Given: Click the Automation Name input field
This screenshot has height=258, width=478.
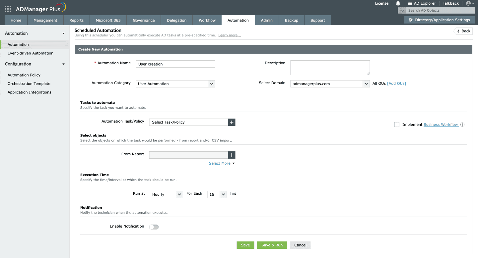Looking at the screenshot, I should click(175, 64).
